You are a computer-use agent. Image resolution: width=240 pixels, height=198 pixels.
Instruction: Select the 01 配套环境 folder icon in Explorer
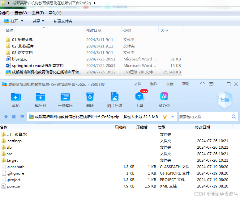point(8,39)
